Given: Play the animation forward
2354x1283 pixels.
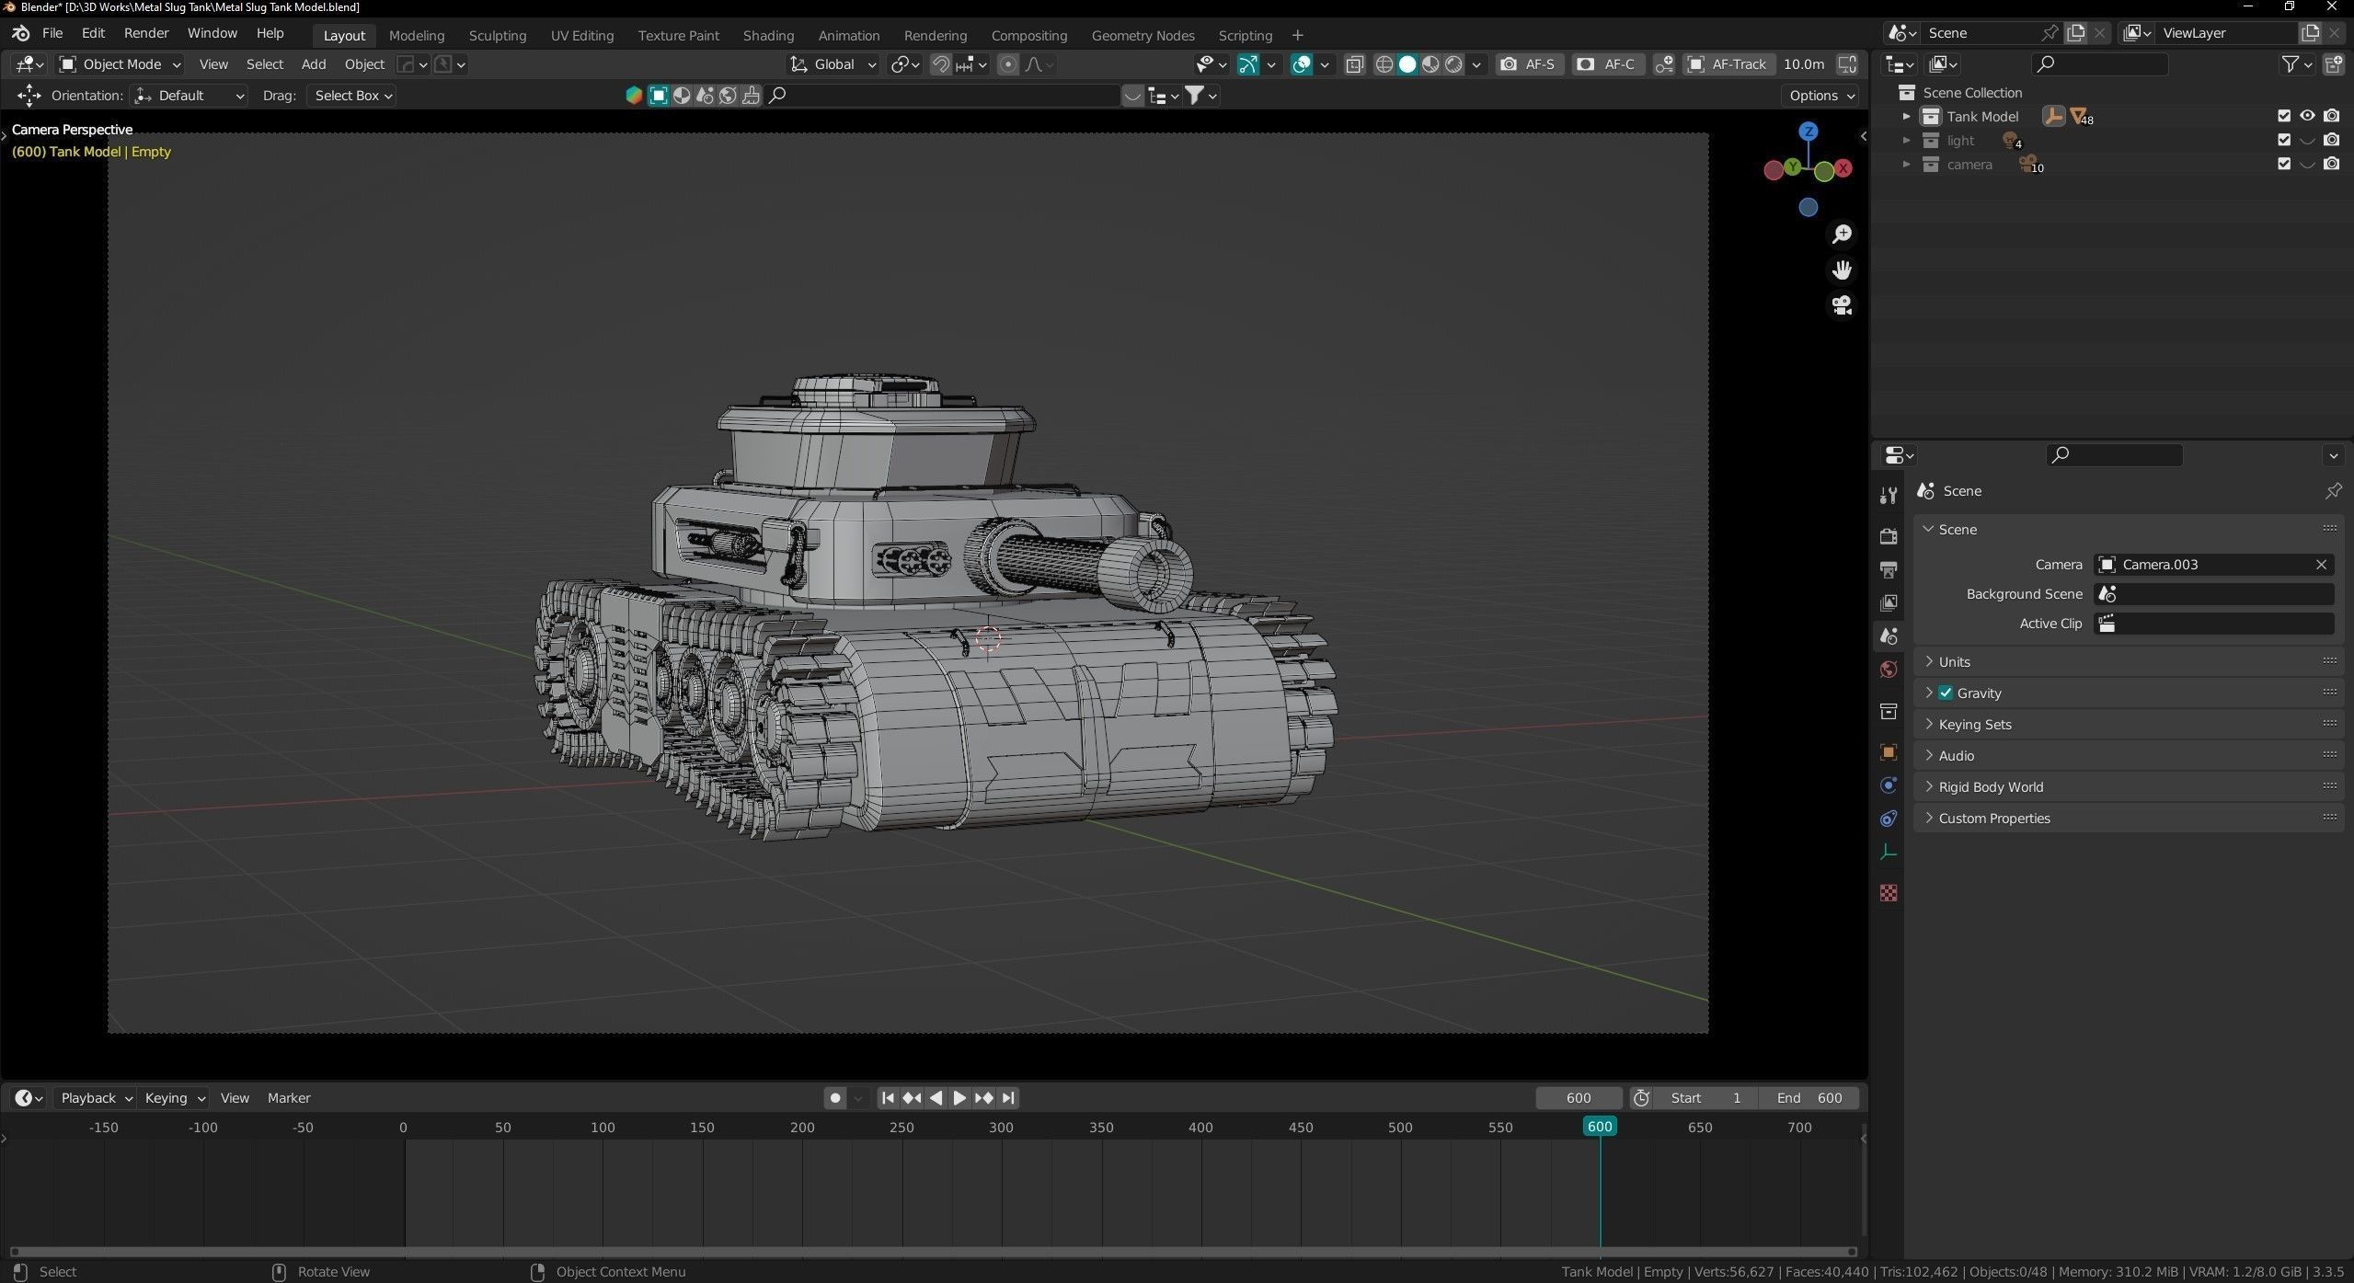Looking at the screenshot, I should tap(959, 1098).
